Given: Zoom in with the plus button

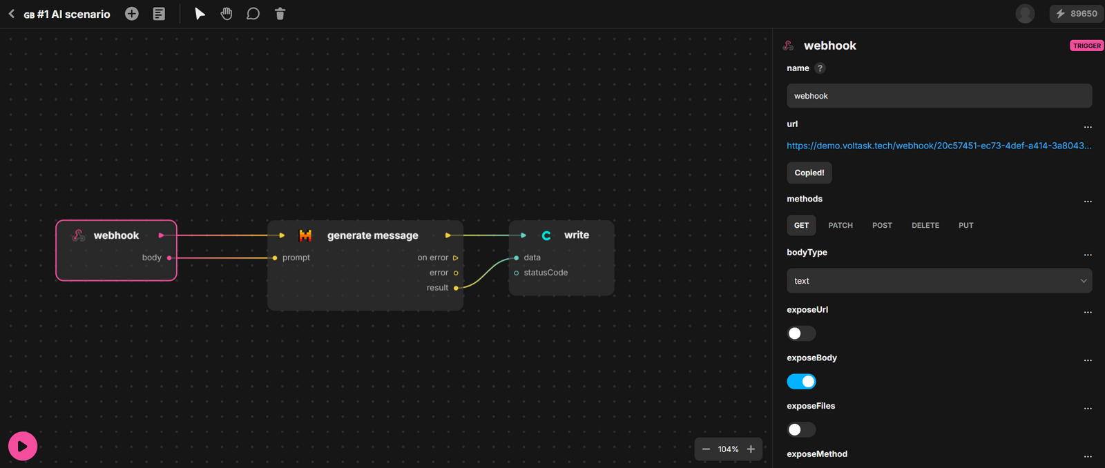Looking at the screenshot, I should tap(751, 449).
